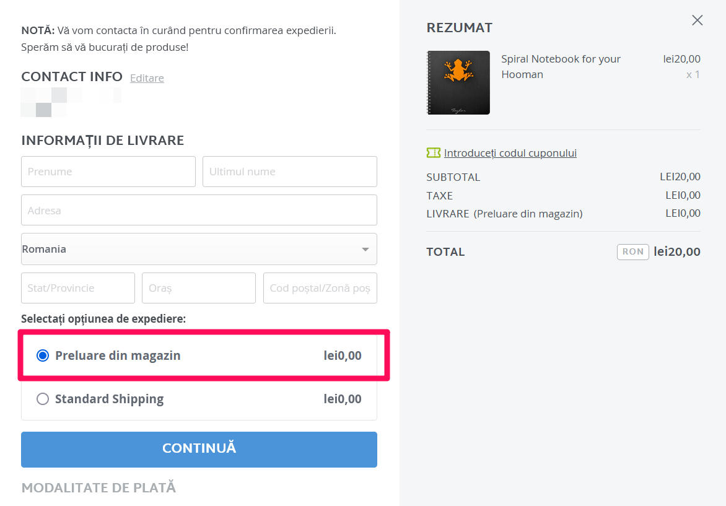Click the Selectați opțiunea de expediere label
This screenshot has width=726, height=506.
click(x=103, y=319)
